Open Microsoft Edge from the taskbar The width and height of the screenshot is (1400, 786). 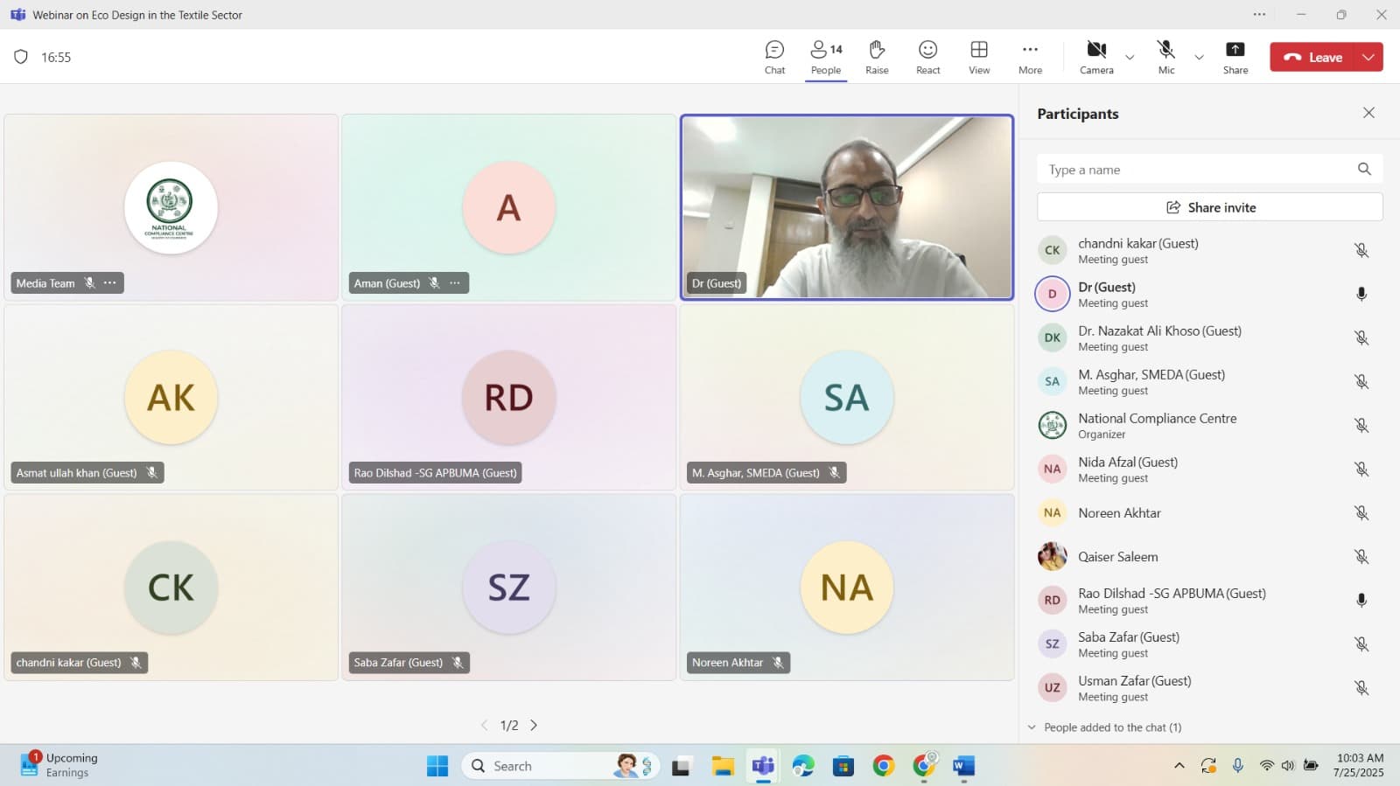pyautogui.click(x=803, y=766)
